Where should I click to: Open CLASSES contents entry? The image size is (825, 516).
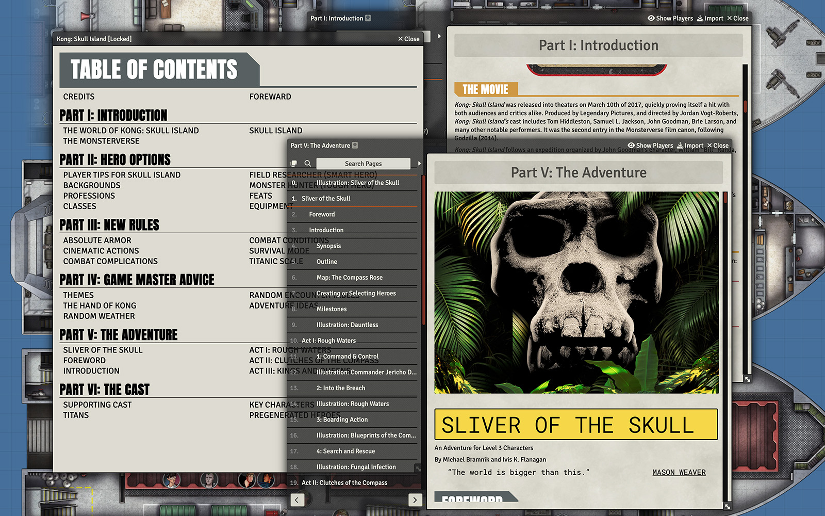[x=79, y=206]
